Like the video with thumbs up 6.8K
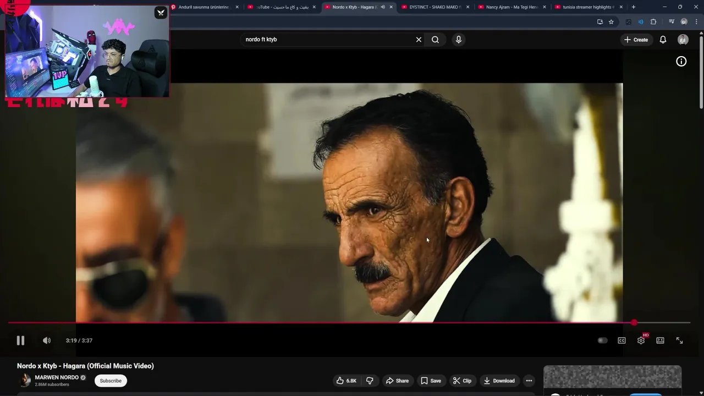The image size is (704, 396). click(x=346, y=381)
